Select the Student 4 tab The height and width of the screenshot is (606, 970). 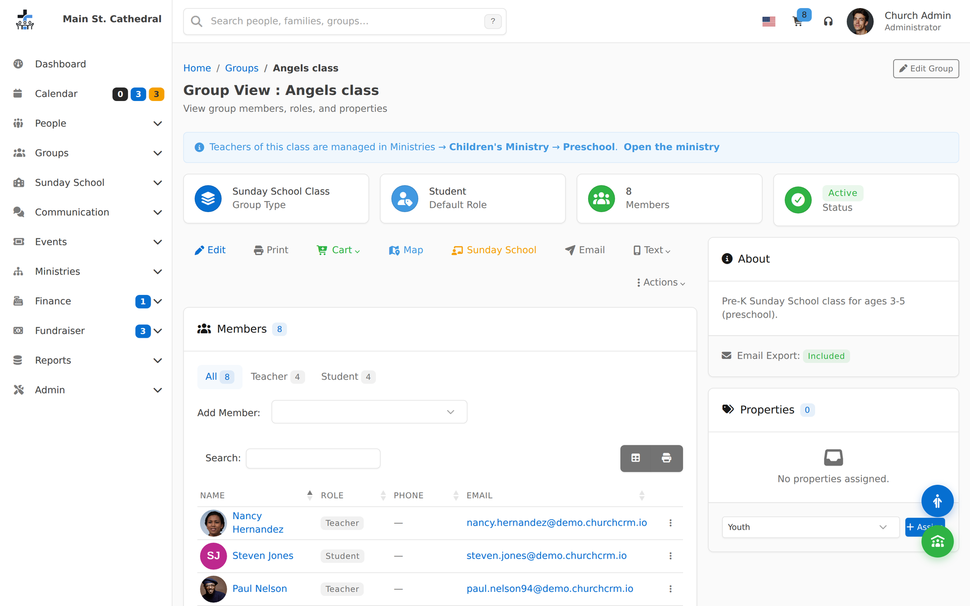(348, 377)
